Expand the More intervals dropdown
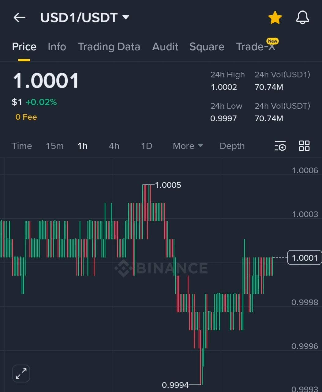 tap(188, 146)
